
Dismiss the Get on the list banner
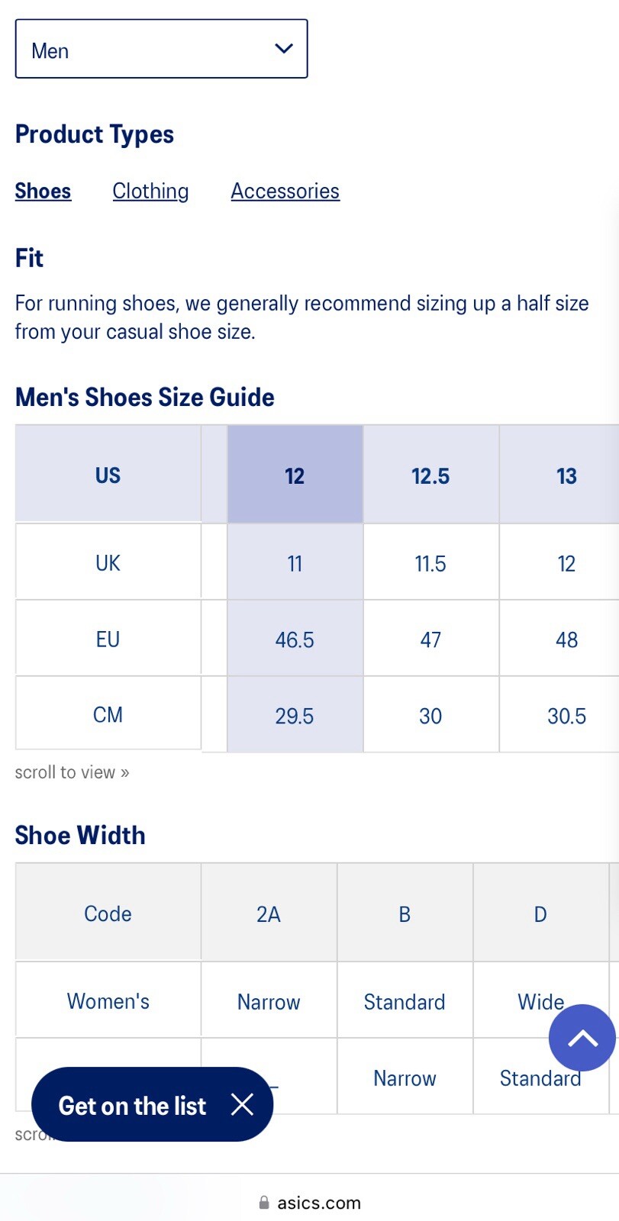242,1104
